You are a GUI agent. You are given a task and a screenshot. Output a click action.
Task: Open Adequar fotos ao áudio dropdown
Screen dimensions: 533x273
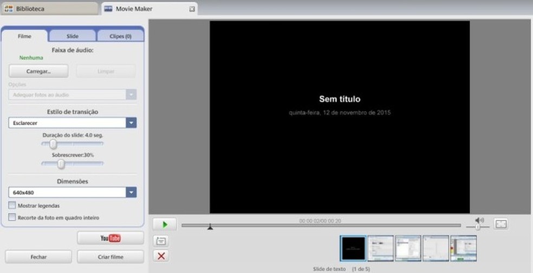[x=73, y=94]
